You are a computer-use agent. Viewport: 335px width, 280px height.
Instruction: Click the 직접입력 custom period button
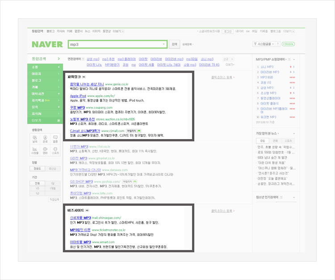point(54,199)
